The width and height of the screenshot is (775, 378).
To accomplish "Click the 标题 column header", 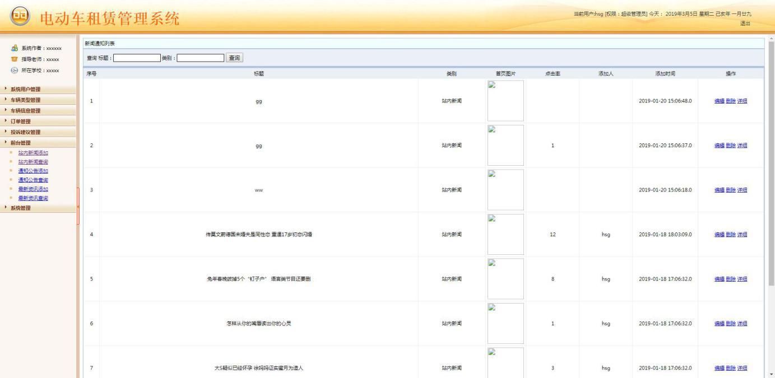I will (259, 73).
